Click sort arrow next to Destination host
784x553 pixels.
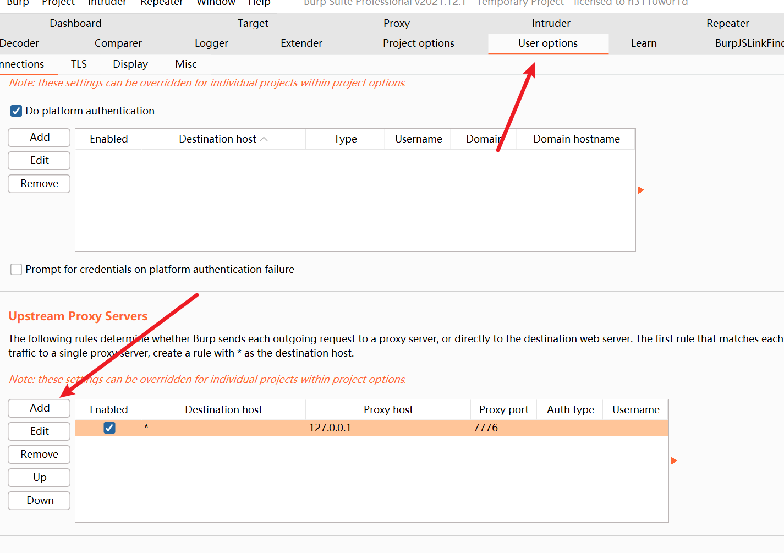coord(264,139)
